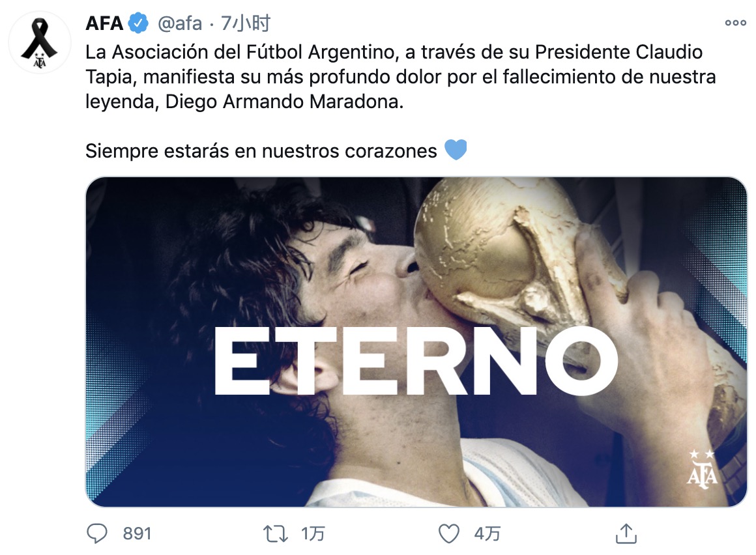Click the 7小时 timestamp of the tweet
Image resolution: width=756 pixels, height=555 pixels.
[x=246, y=23]
